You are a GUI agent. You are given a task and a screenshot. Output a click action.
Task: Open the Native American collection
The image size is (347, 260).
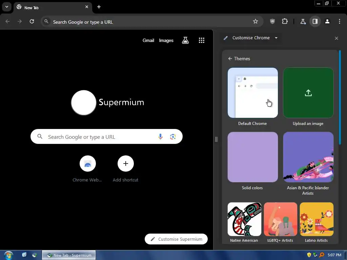(244, 219)
